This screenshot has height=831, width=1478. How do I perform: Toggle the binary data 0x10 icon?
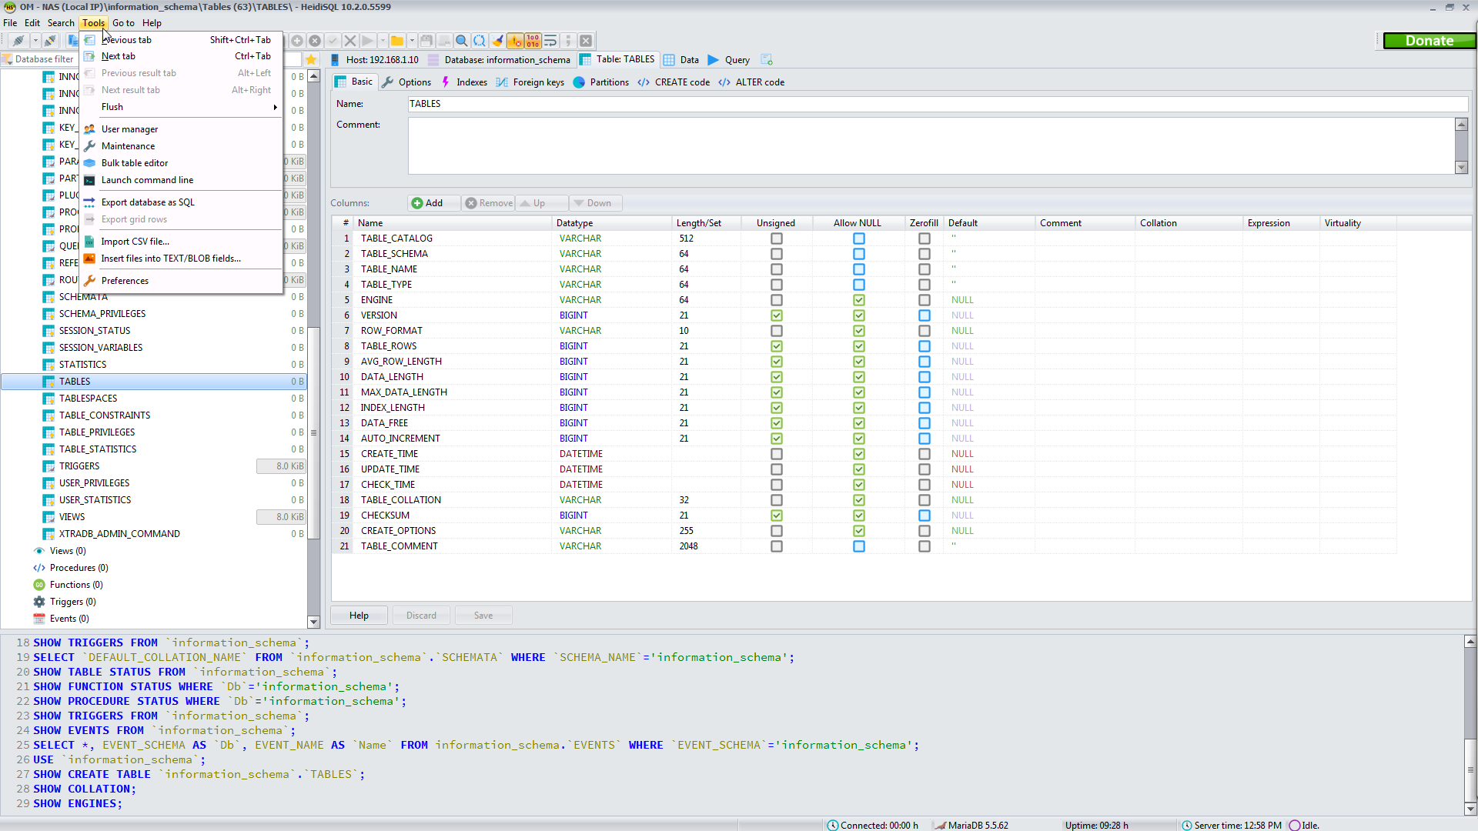(x=533, y=41)
